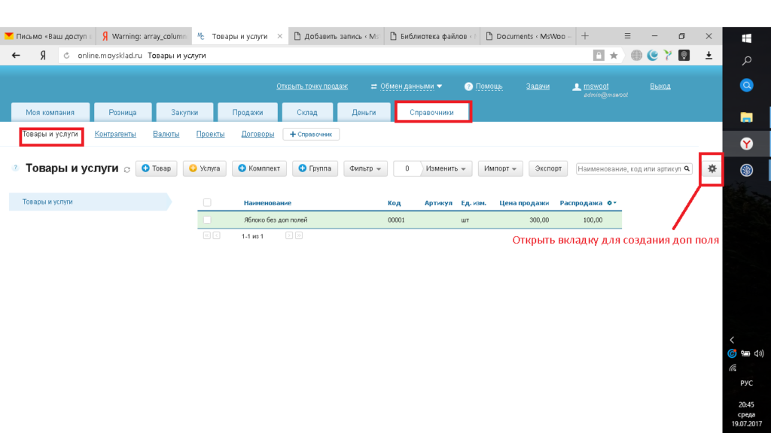Viewport: 771px width, 433px height.
Task: Go back with the browser back arrow
Action: [16, 56]
